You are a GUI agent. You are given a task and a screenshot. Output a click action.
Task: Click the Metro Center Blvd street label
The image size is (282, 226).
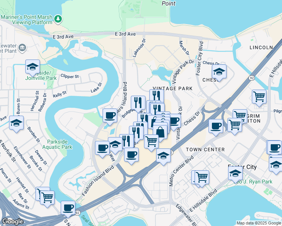(181, 171)
